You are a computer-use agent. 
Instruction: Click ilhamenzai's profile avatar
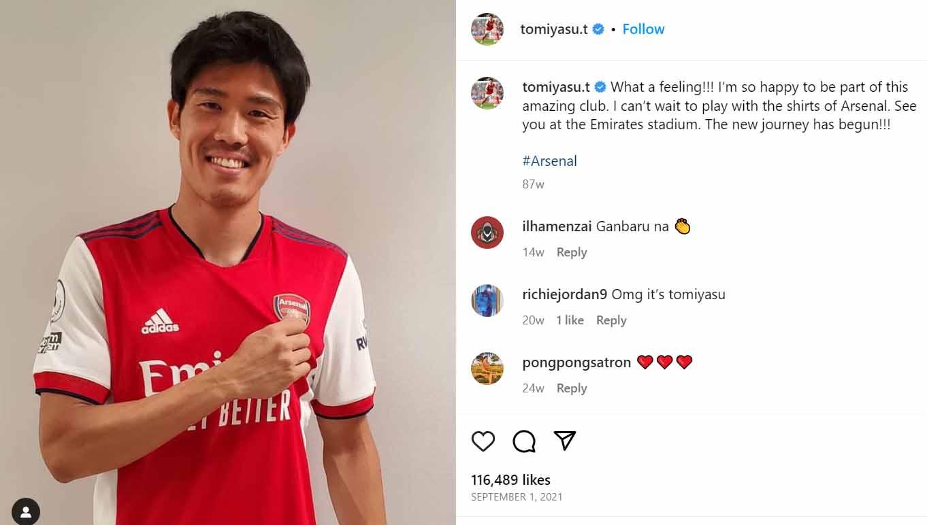[487, 232]
